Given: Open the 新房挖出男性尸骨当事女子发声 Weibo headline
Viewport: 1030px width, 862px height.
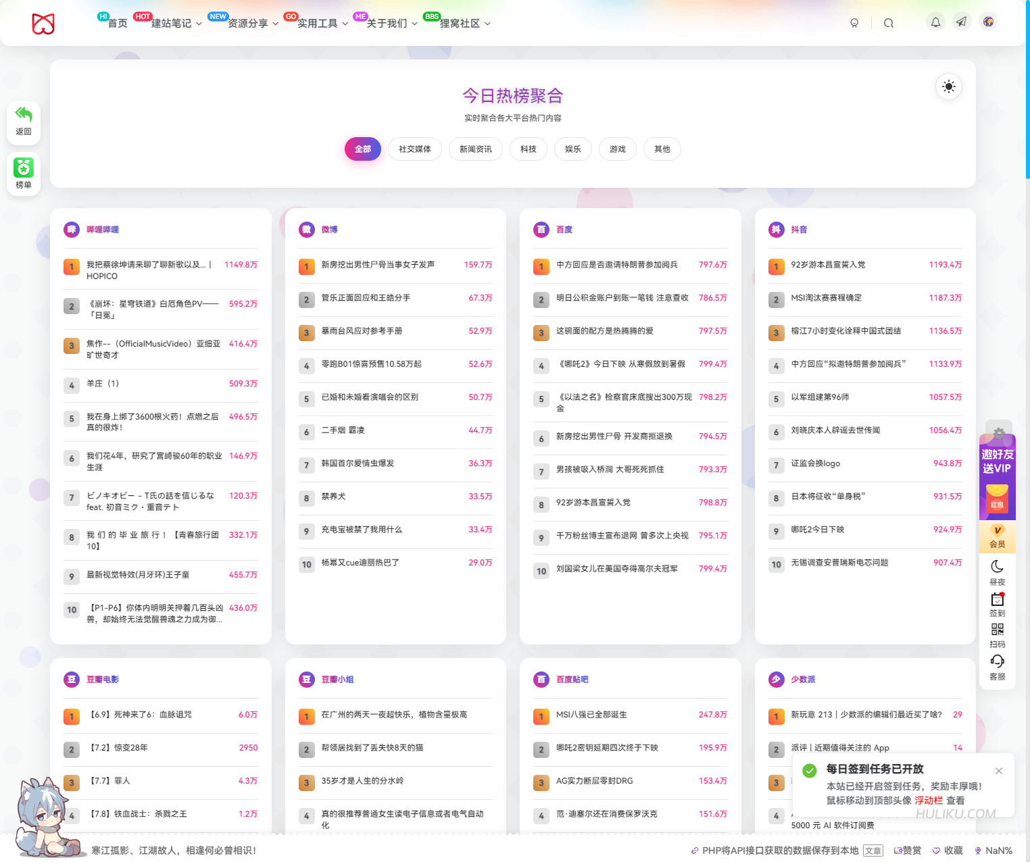Looking at the screenshot, I should 378,265.
